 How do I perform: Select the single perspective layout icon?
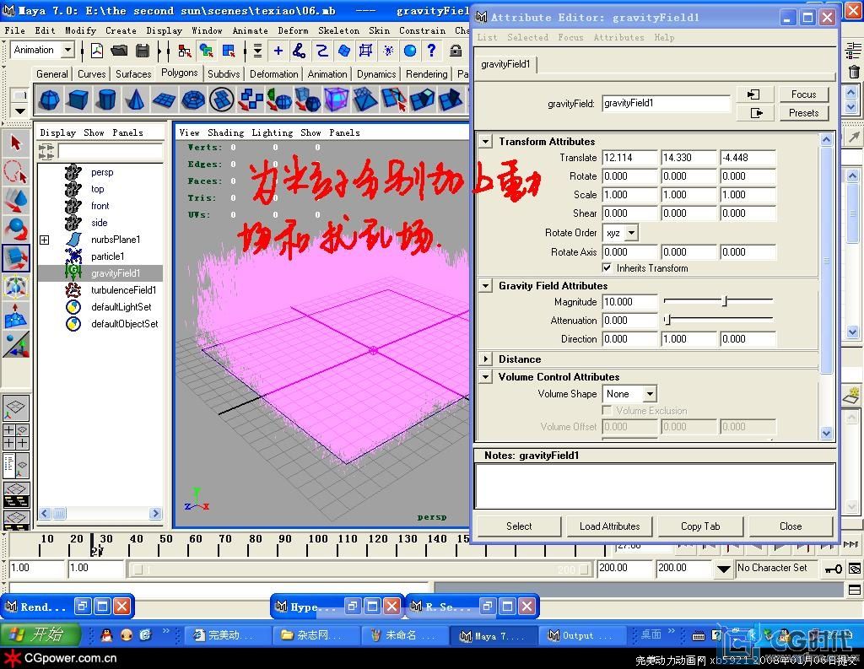[x=15, y=407]
